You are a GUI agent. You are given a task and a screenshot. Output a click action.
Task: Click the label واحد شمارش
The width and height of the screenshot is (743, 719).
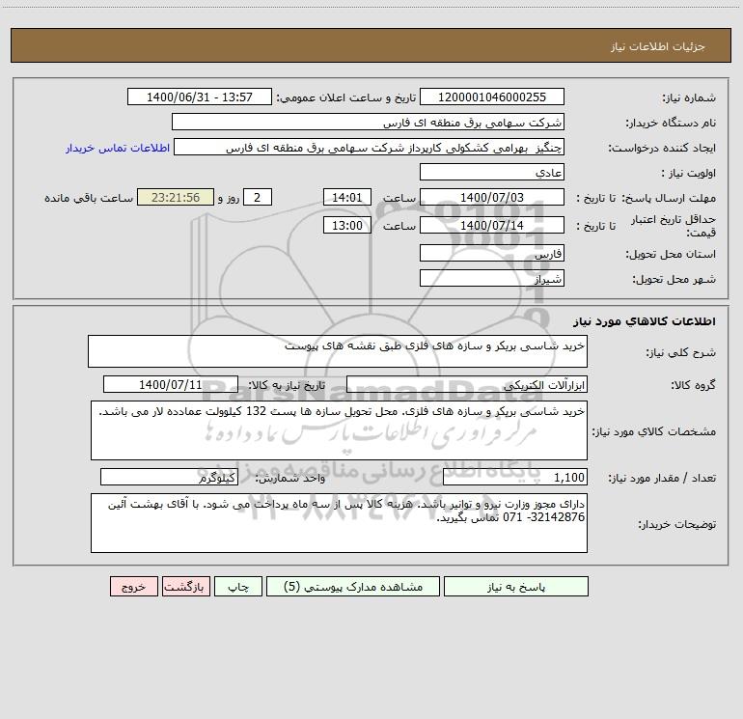pyautogui.click(x=290, y=478)
